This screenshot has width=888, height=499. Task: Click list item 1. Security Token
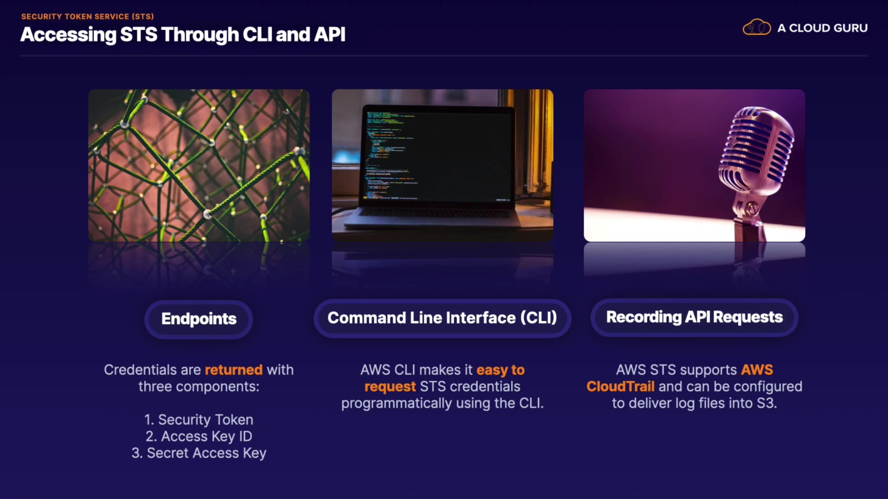coord(198,420)
